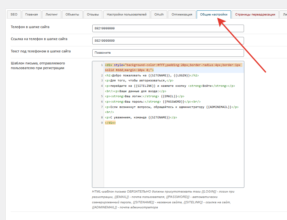Click the closing div tag line
Viewport: 287px width, 220px height.
click(110, 123)
